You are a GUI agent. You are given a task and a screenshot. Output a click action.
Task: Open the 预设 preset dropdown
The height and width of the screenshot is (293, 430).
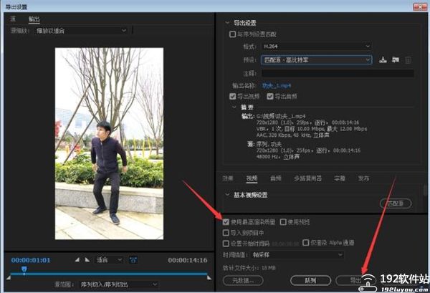tap(315, 60)
